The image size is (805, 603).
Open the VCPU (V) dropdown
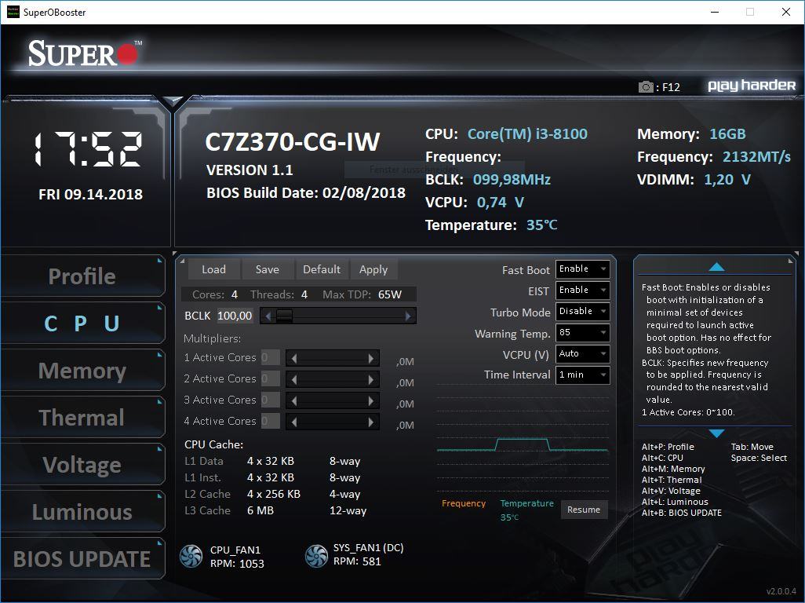pyautogui.click(x=583, y=354)
